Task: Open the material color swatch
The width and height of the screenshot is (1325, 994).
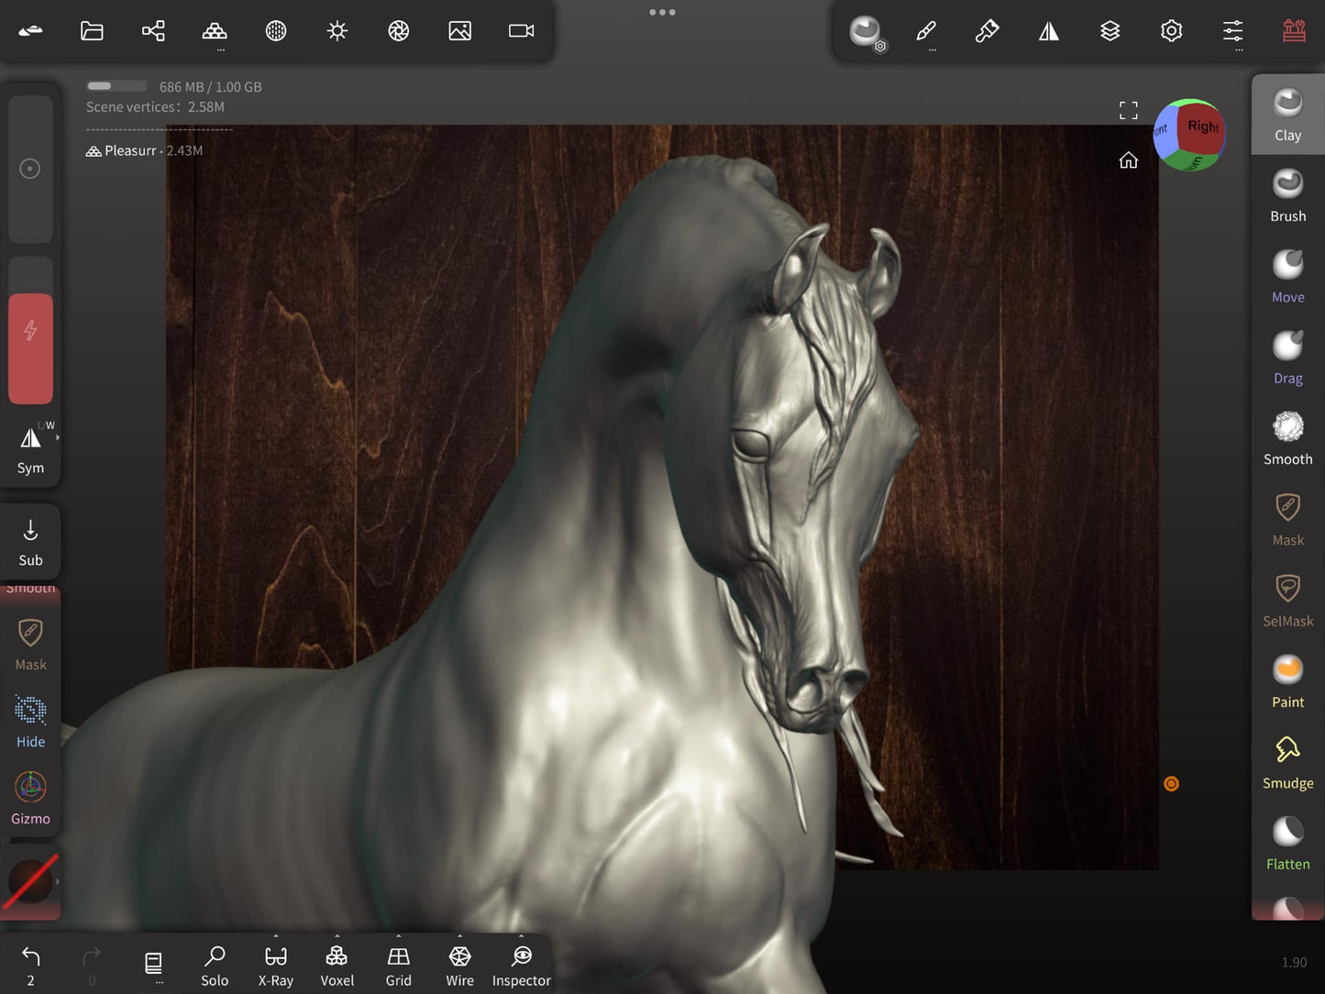Action: pyautogui.click(x=30, y=881)
